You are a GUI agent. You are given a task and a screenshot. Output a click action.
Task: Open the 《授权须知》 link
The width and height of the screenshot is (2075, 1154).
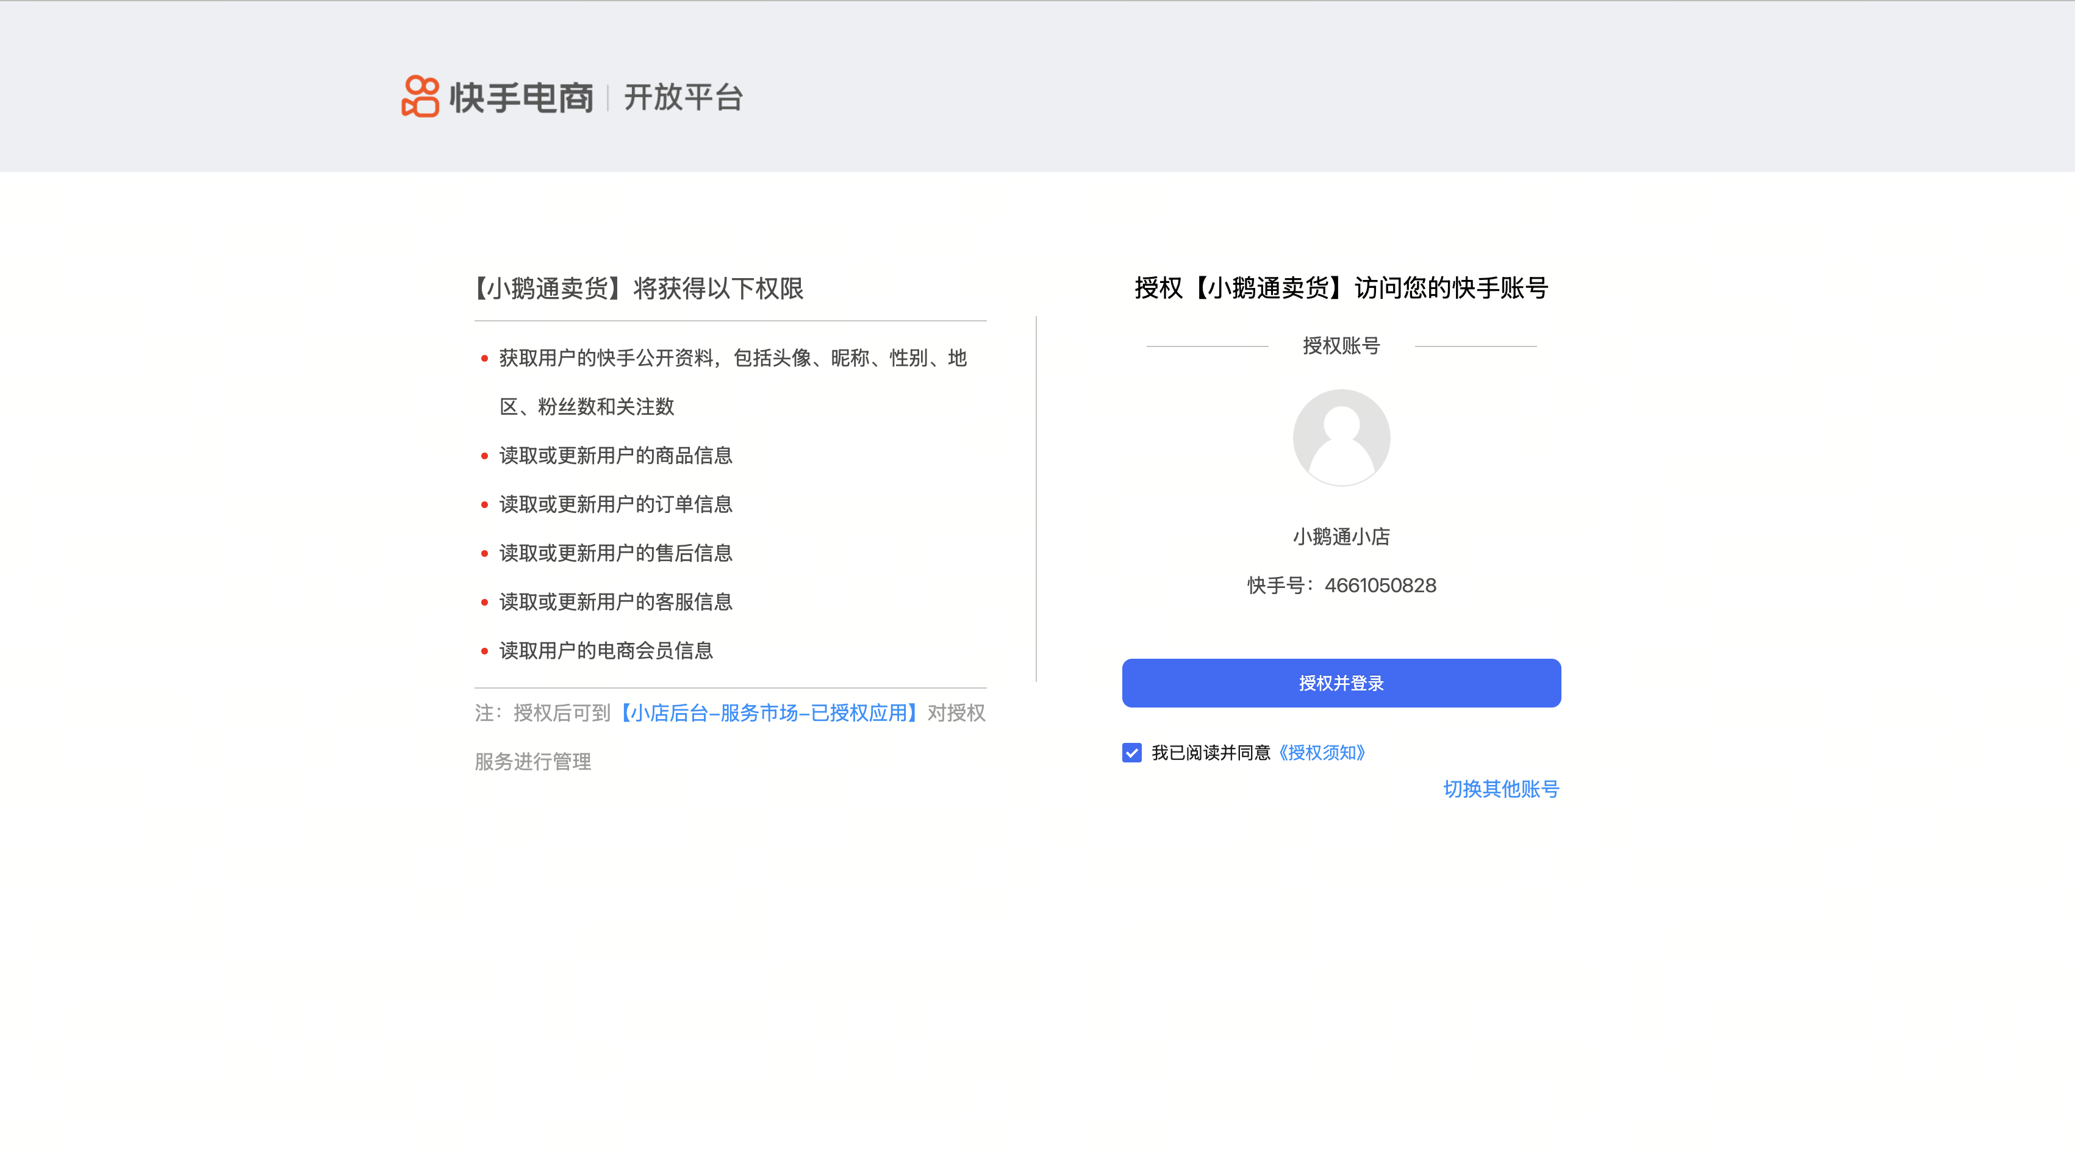point(1322,752)
